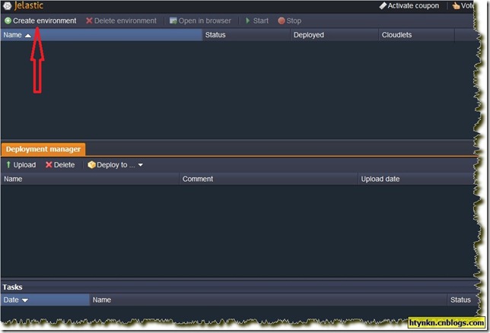Screen dimensions: 490x333
Task: Click the Vote link text
Action: pos(467,5)
